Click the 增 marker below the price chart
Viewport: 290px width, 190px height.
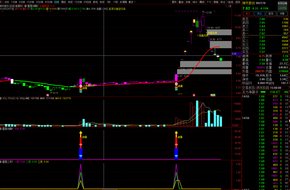[48, 95]
